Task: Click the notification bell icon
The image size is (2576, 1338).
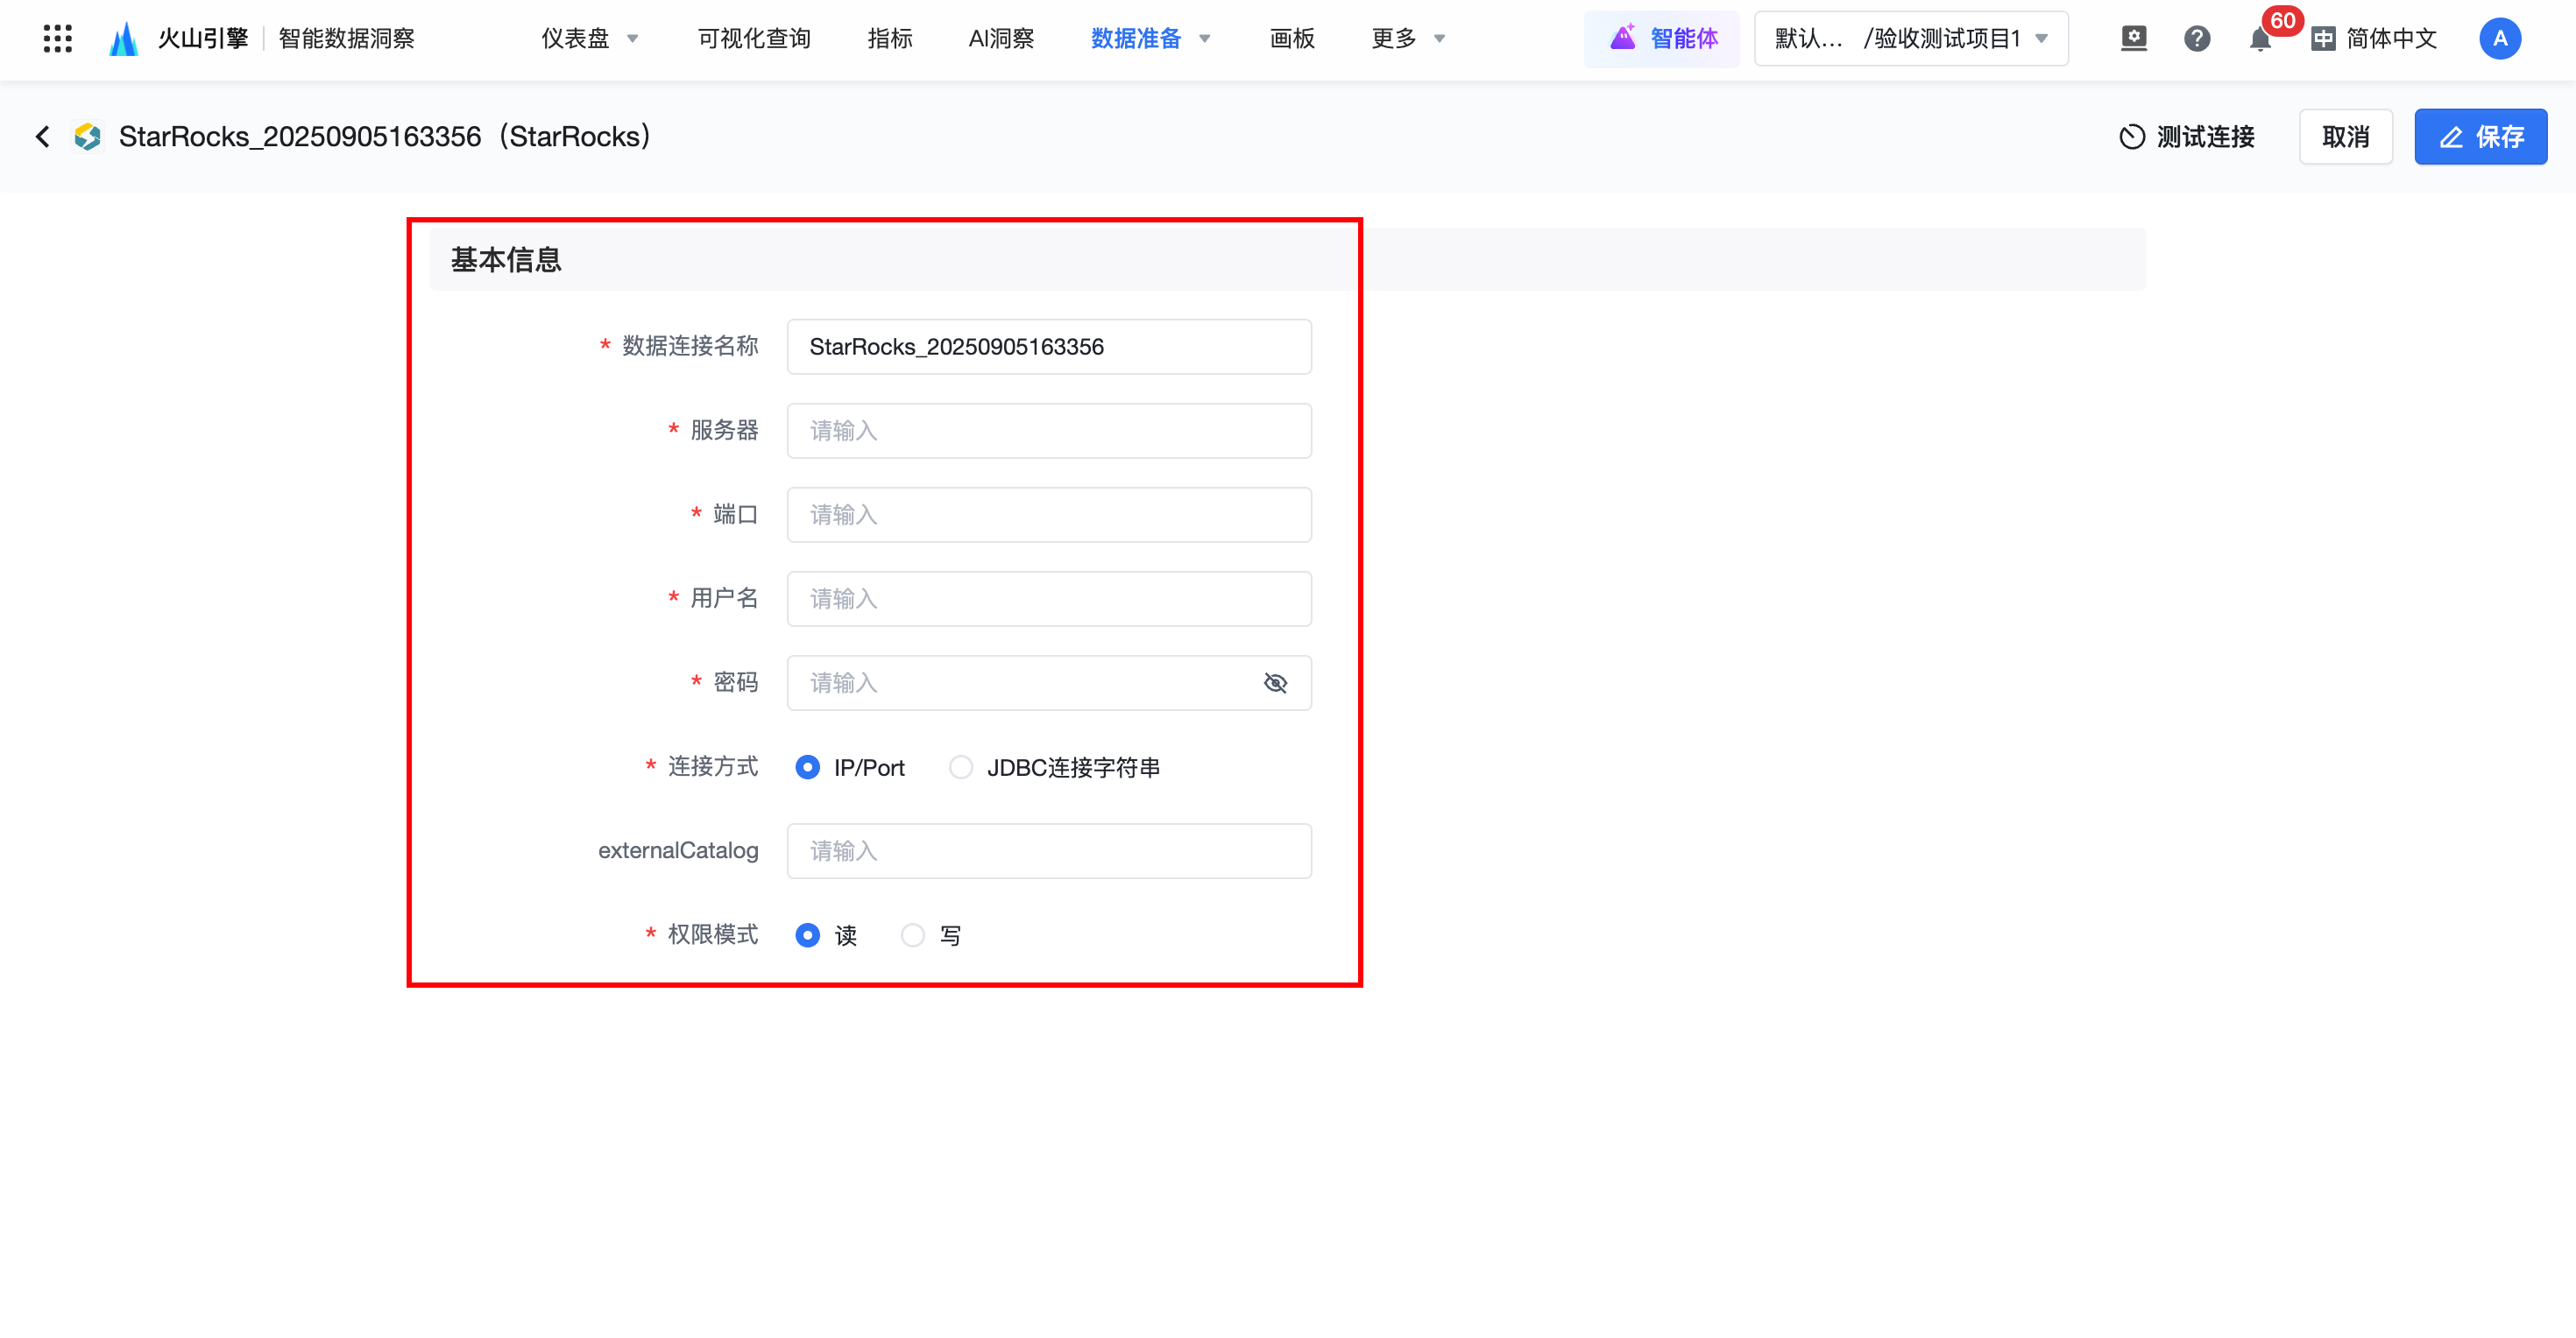Action: pos(2259,40)
